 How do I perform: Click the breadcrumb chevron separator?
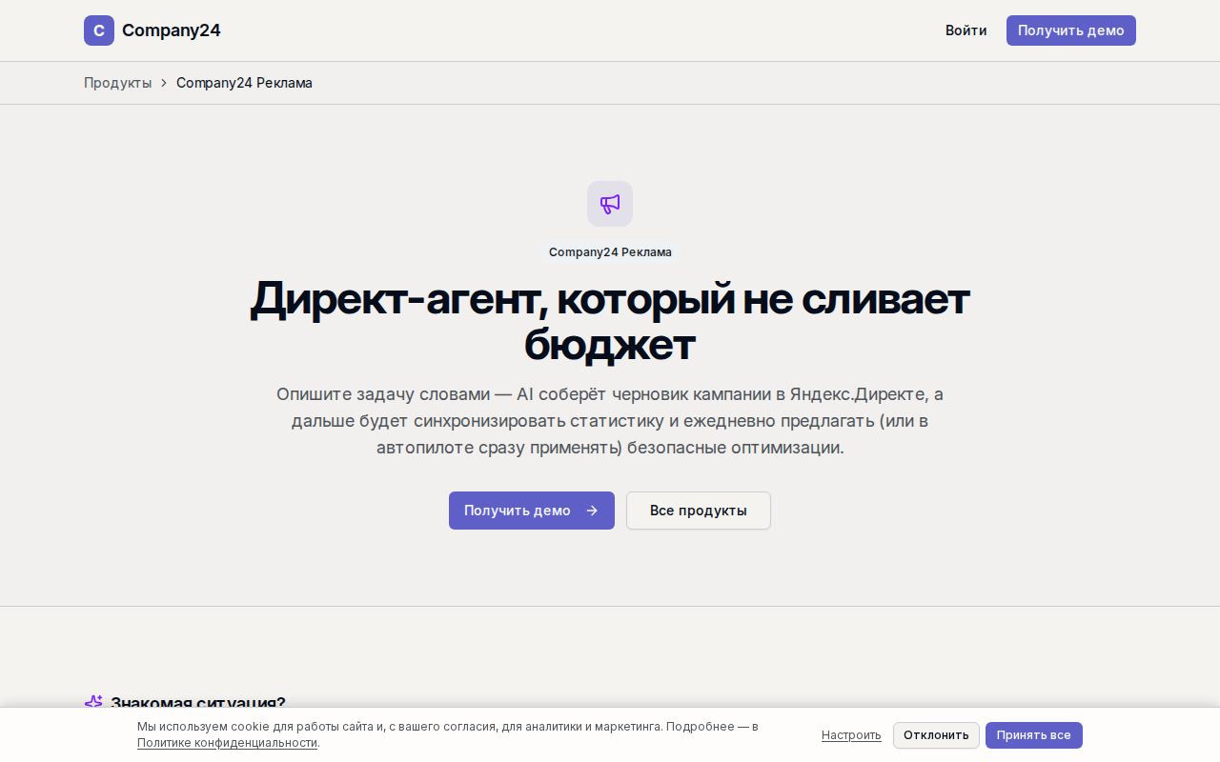(164, 83)
